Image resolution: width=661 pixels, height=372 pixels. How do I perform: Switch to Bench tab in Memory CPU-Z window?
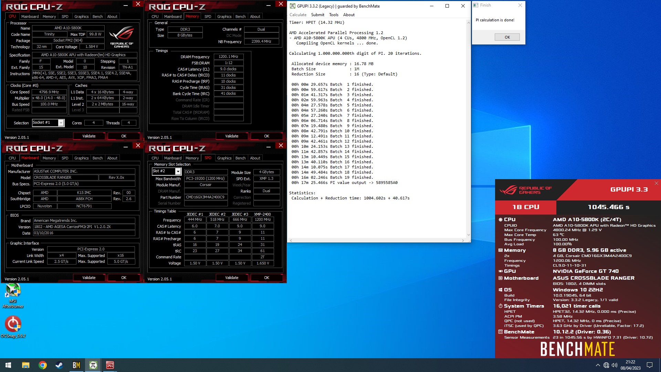[240, 17]
